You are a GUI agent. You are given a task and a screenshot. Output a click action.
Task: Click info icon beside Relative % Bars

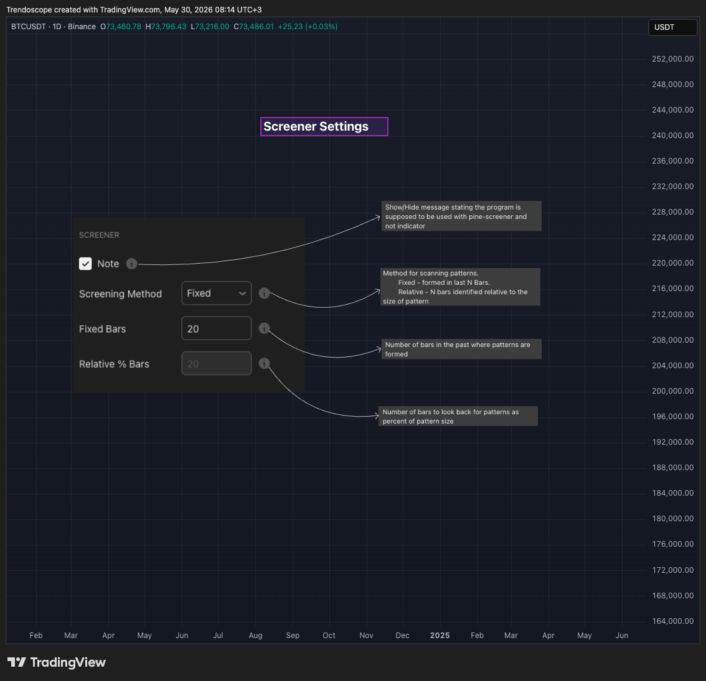click(x=265, y=363)
